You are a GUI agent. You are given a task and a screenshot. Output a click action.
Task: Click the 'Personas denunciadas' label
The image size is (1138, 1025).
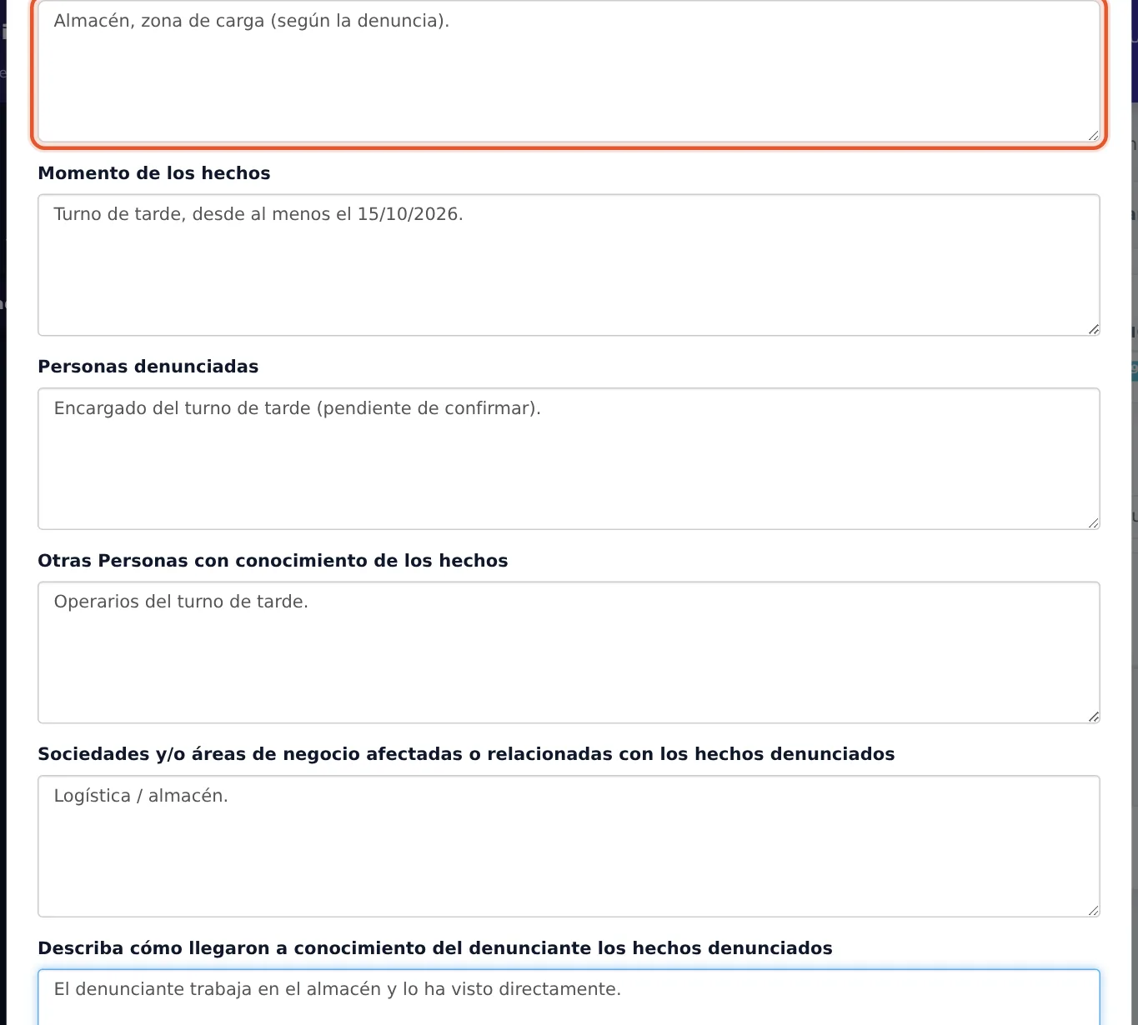[x=148, y=367]
